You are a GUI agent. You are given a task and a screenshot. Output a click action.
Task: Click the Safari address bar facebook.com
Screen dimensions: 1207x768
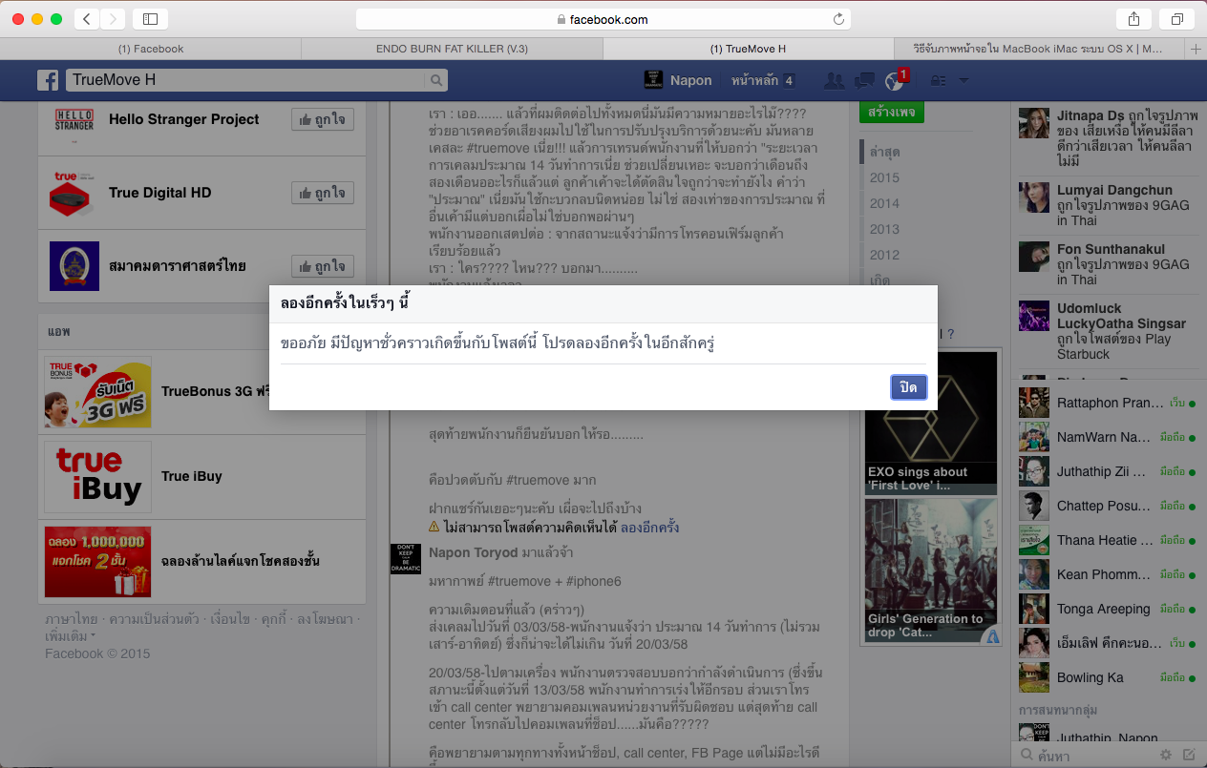pos(603,19)
